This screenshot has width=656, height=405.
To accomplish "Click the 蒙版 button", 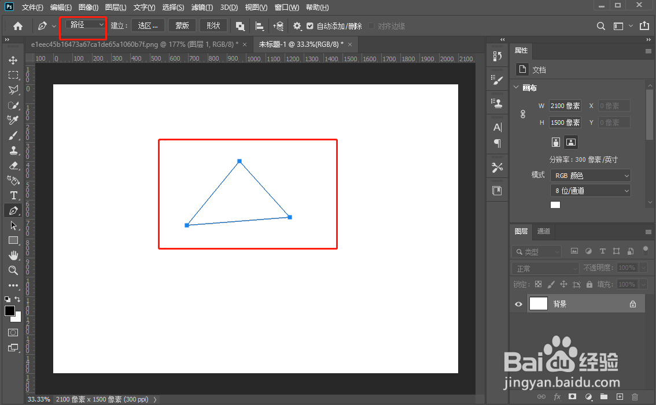I will pos(182,25).
